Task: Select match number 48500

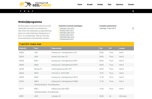Action: (21, 65)
